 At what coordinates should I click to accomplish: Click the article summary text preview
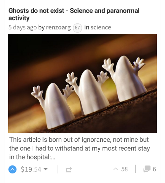pos(80,148)
